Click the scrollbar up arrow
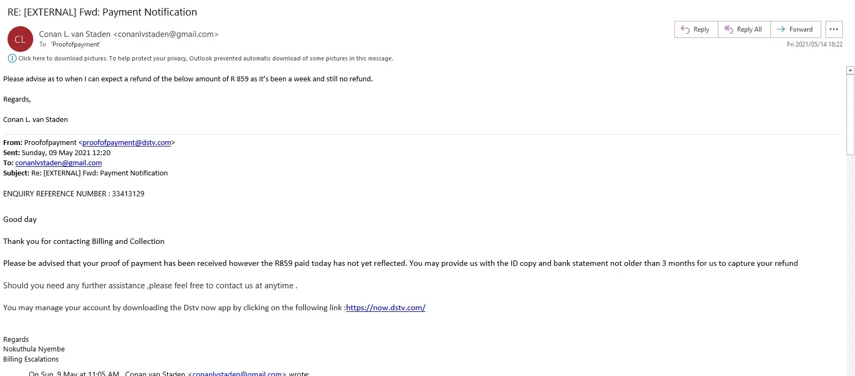 (850, 71)
